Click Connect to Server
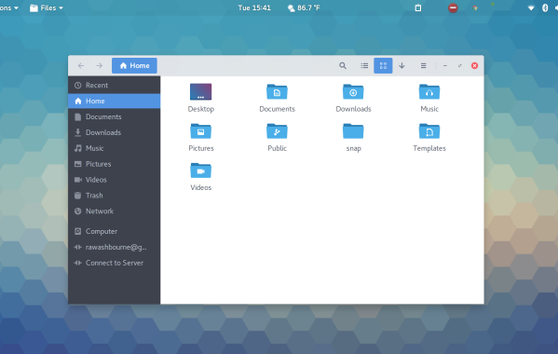 pos(114,263)
